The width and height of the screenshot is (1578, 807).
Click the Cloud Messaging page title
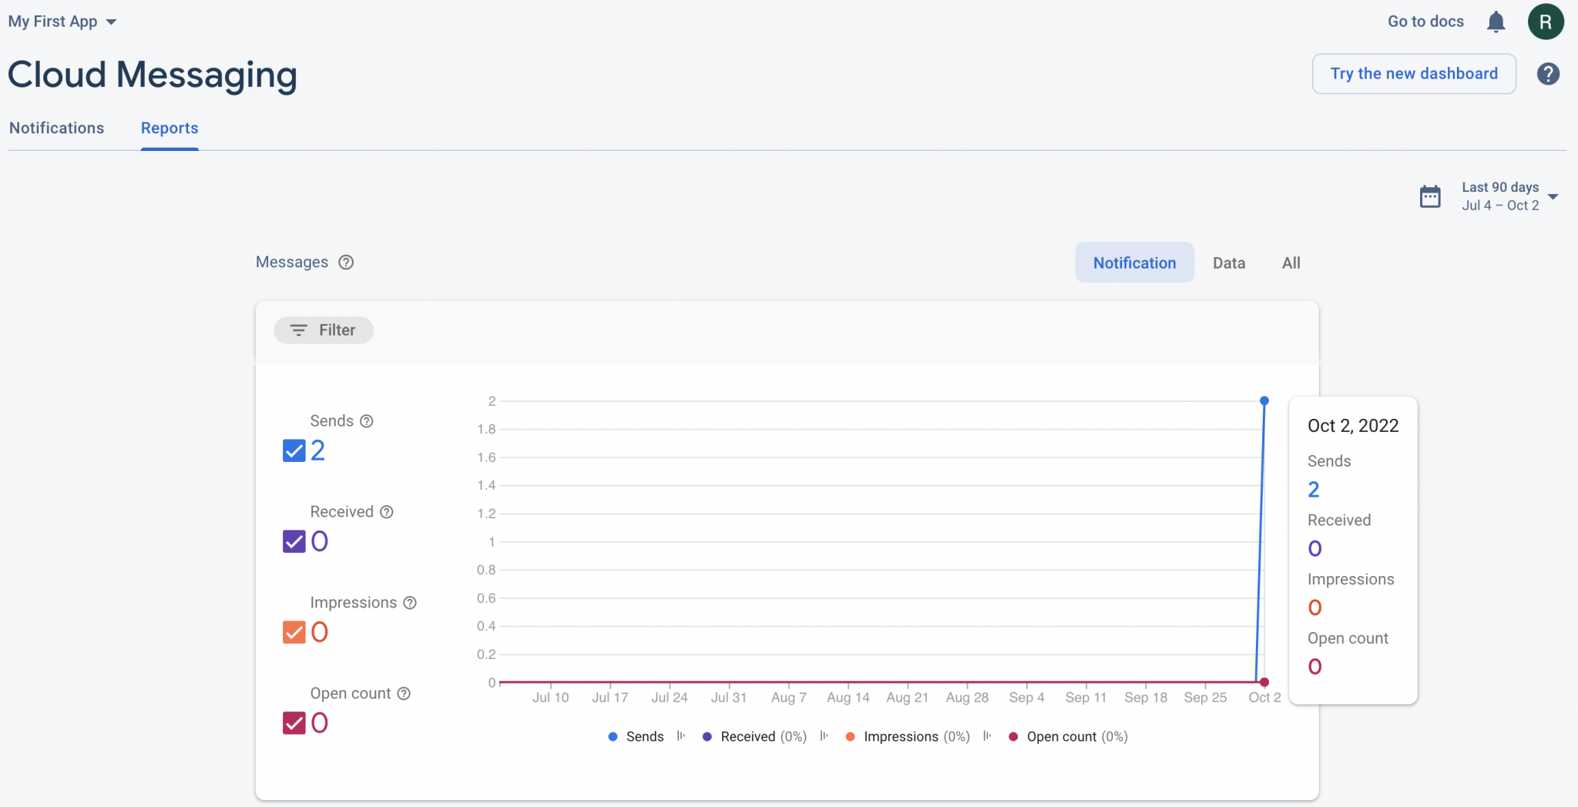[153, 75]
